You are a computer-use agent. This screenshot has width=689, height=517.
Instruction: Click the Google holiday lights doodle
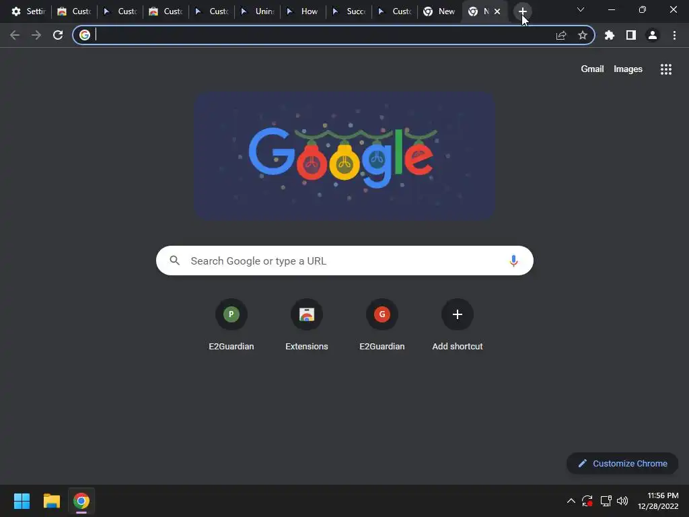point(345,156)
